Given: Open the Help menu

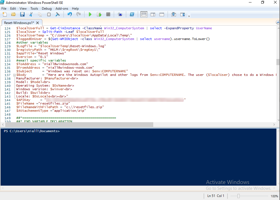Looking at the screenshot, I should coord(75,9).
